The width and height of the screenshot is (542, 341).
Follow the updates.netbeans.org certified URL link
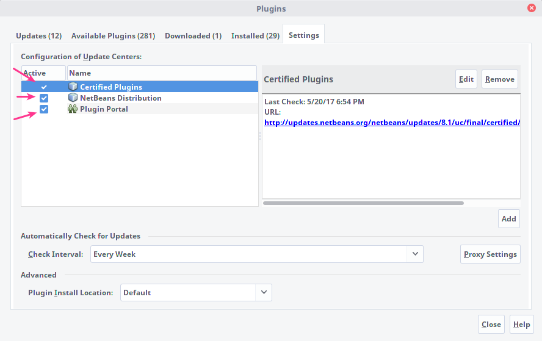coord(392,122)
